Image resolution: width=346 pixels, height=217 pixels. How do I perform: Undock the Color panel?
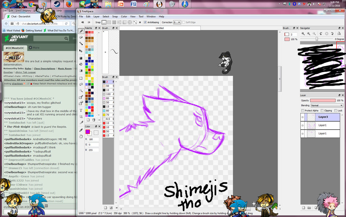pyautogui.click(x=96, y=126)
